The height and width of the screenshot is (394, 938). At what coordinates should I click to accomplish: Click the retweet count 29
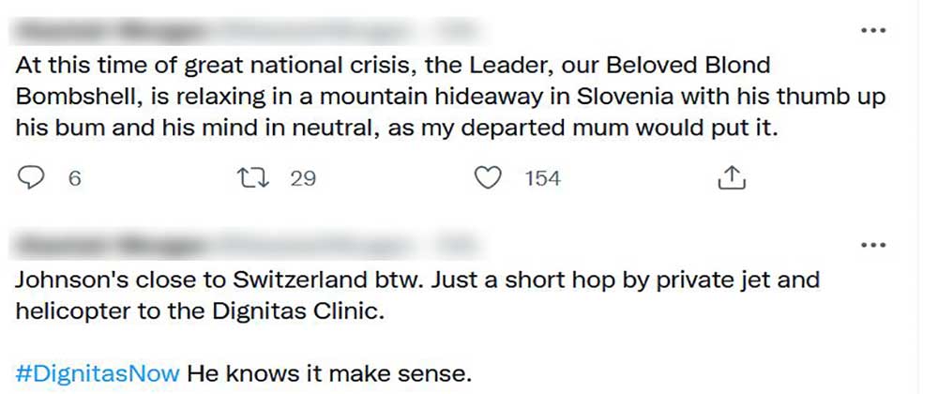pos(303,178)
